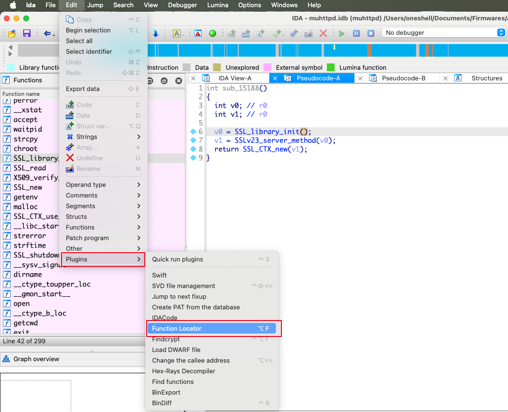Close the IDA View-A tab
This screenshot has width=508, height=412.
click(x=193, y=78)
